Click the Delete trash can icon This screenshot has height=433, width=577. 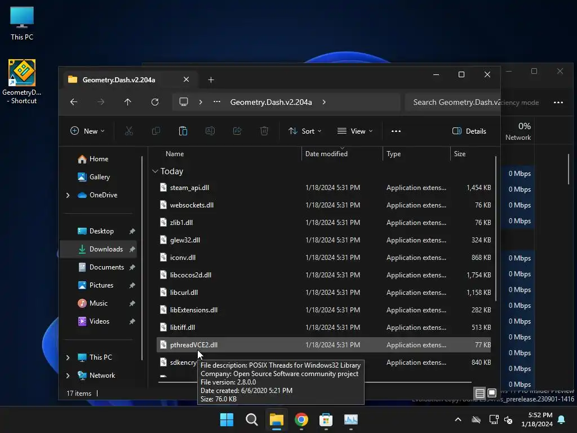point(264,131)
